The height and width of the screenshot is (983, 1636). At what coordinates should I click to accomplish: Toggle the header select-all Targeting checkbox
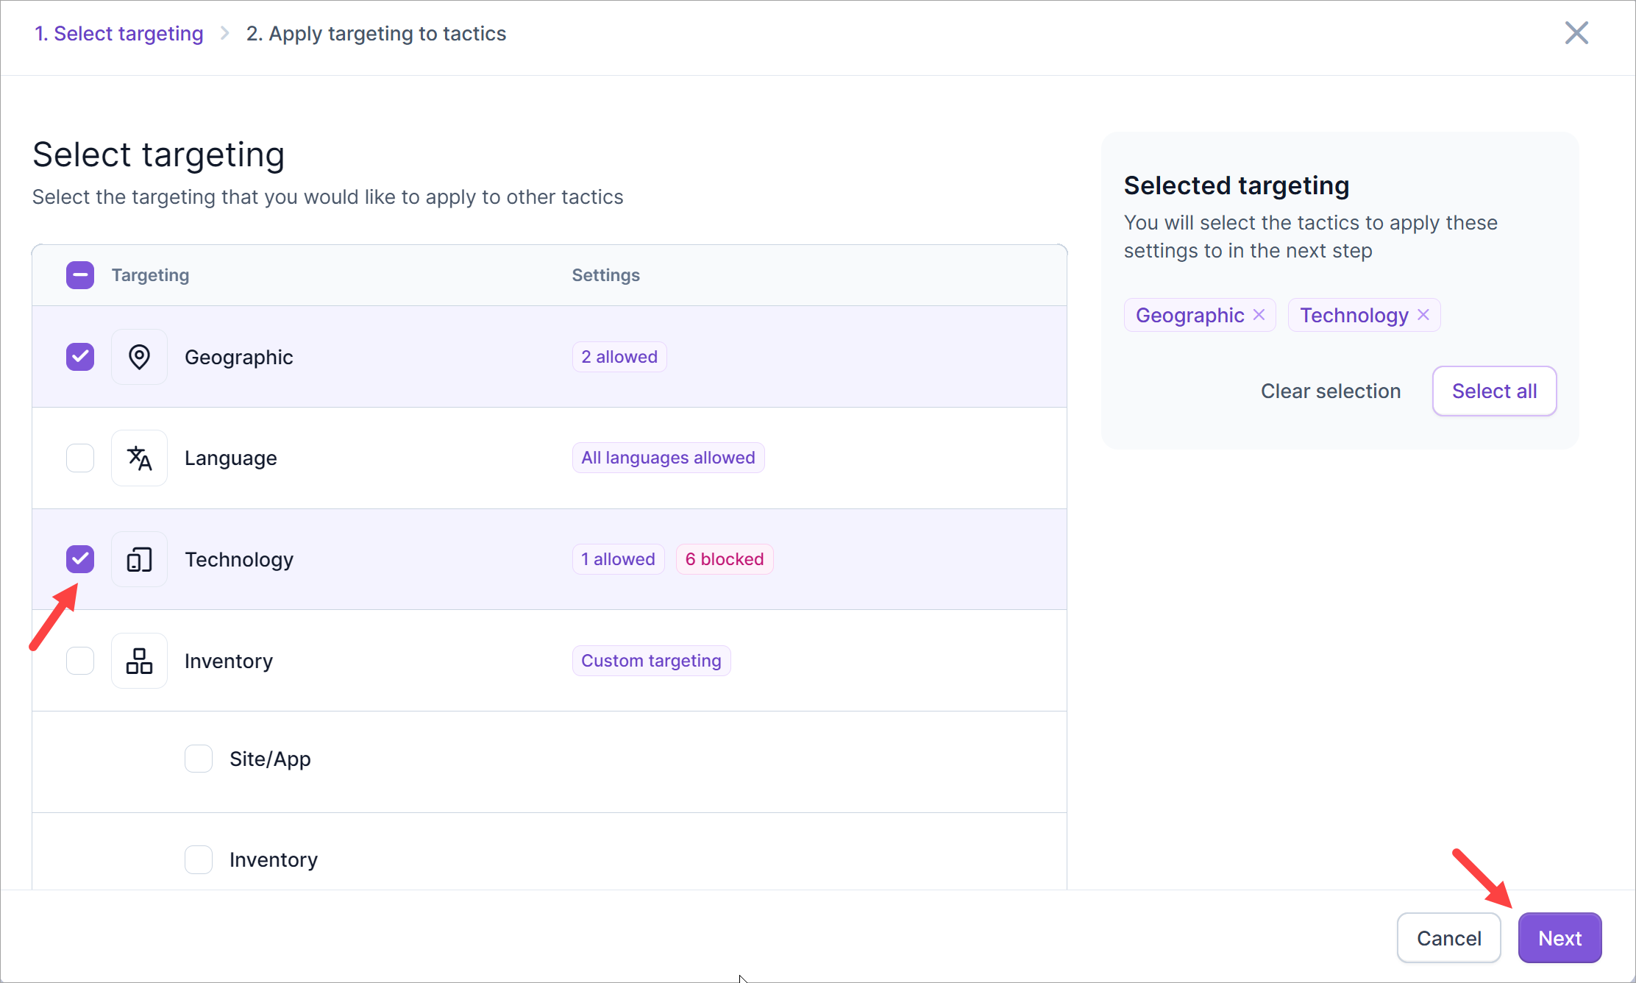point(80,275)
